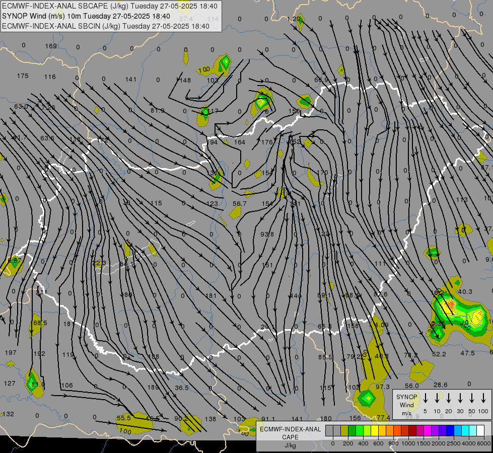Click the yellow-orange CAPE maximum blob near 40.3
This screenshot has height=453, width=493.
point(449,305)
